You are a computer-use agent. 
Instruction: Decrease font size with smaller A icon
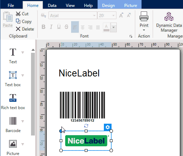(129, 15)
